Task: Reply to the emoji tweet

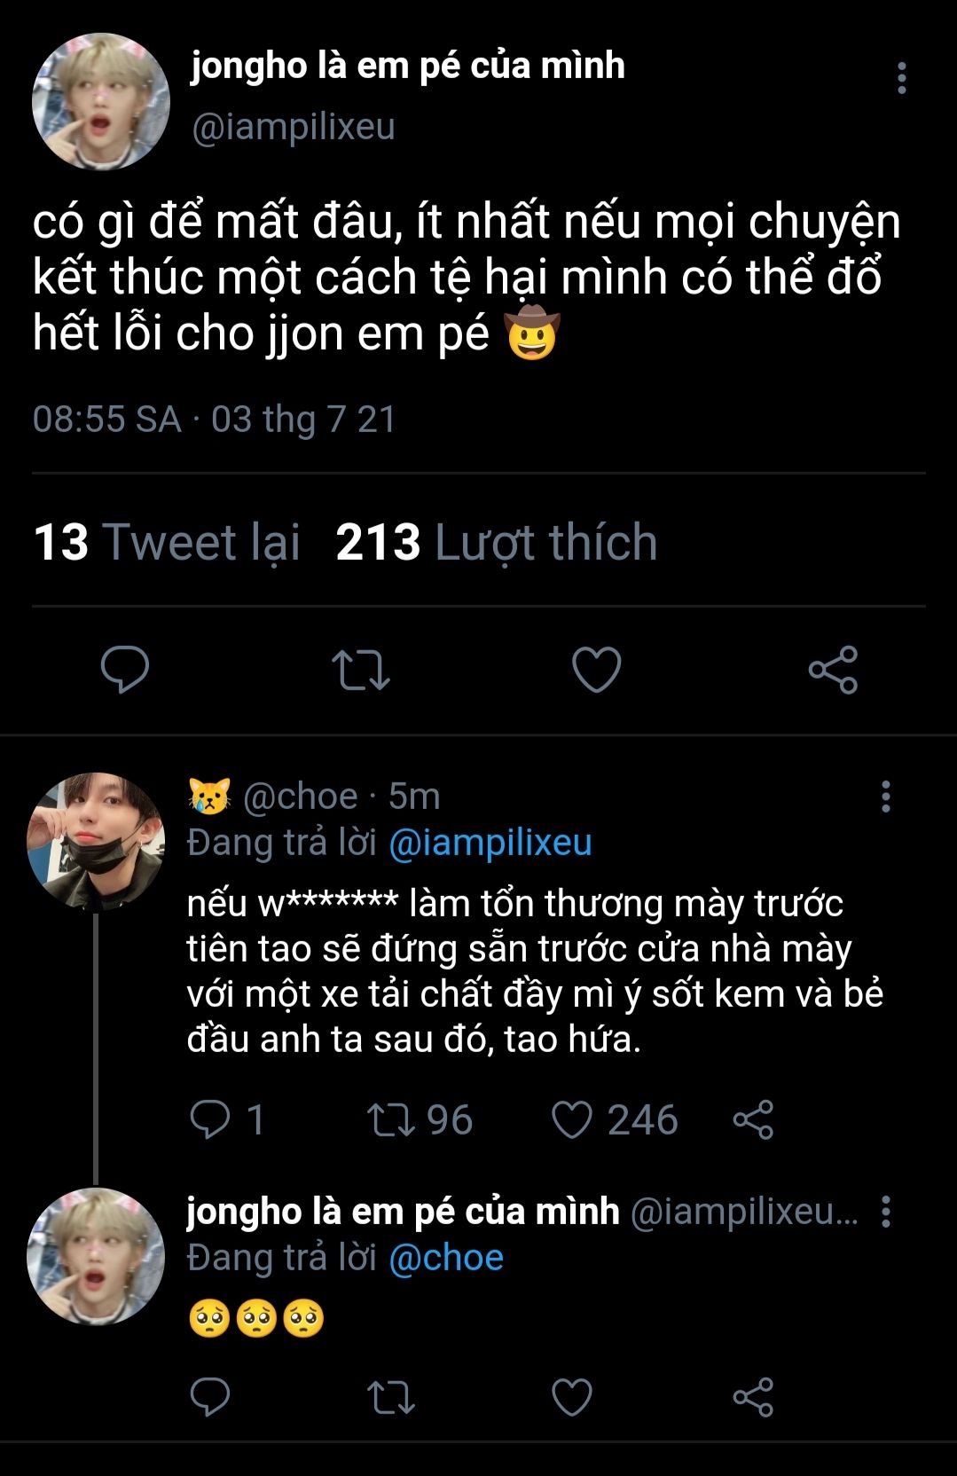Action: pyautogui.click(x=210, y=1397)
